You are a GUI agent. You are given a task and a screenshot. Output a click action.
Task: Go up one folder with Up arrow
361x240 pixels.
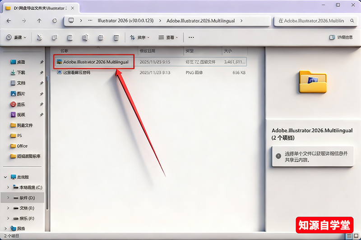[39, 21]
